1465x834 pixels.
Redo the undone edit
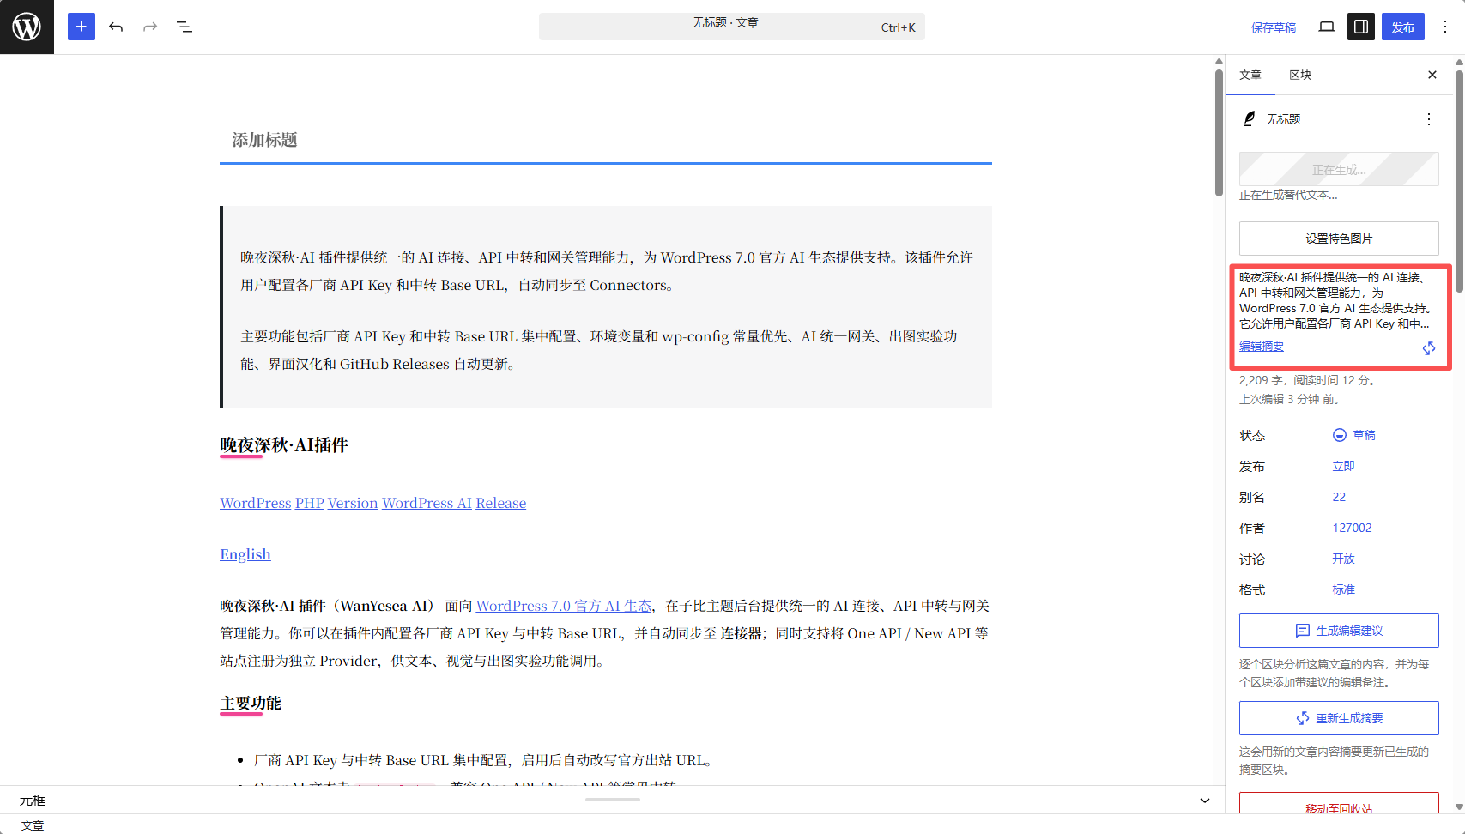click(x=150, y=27)
